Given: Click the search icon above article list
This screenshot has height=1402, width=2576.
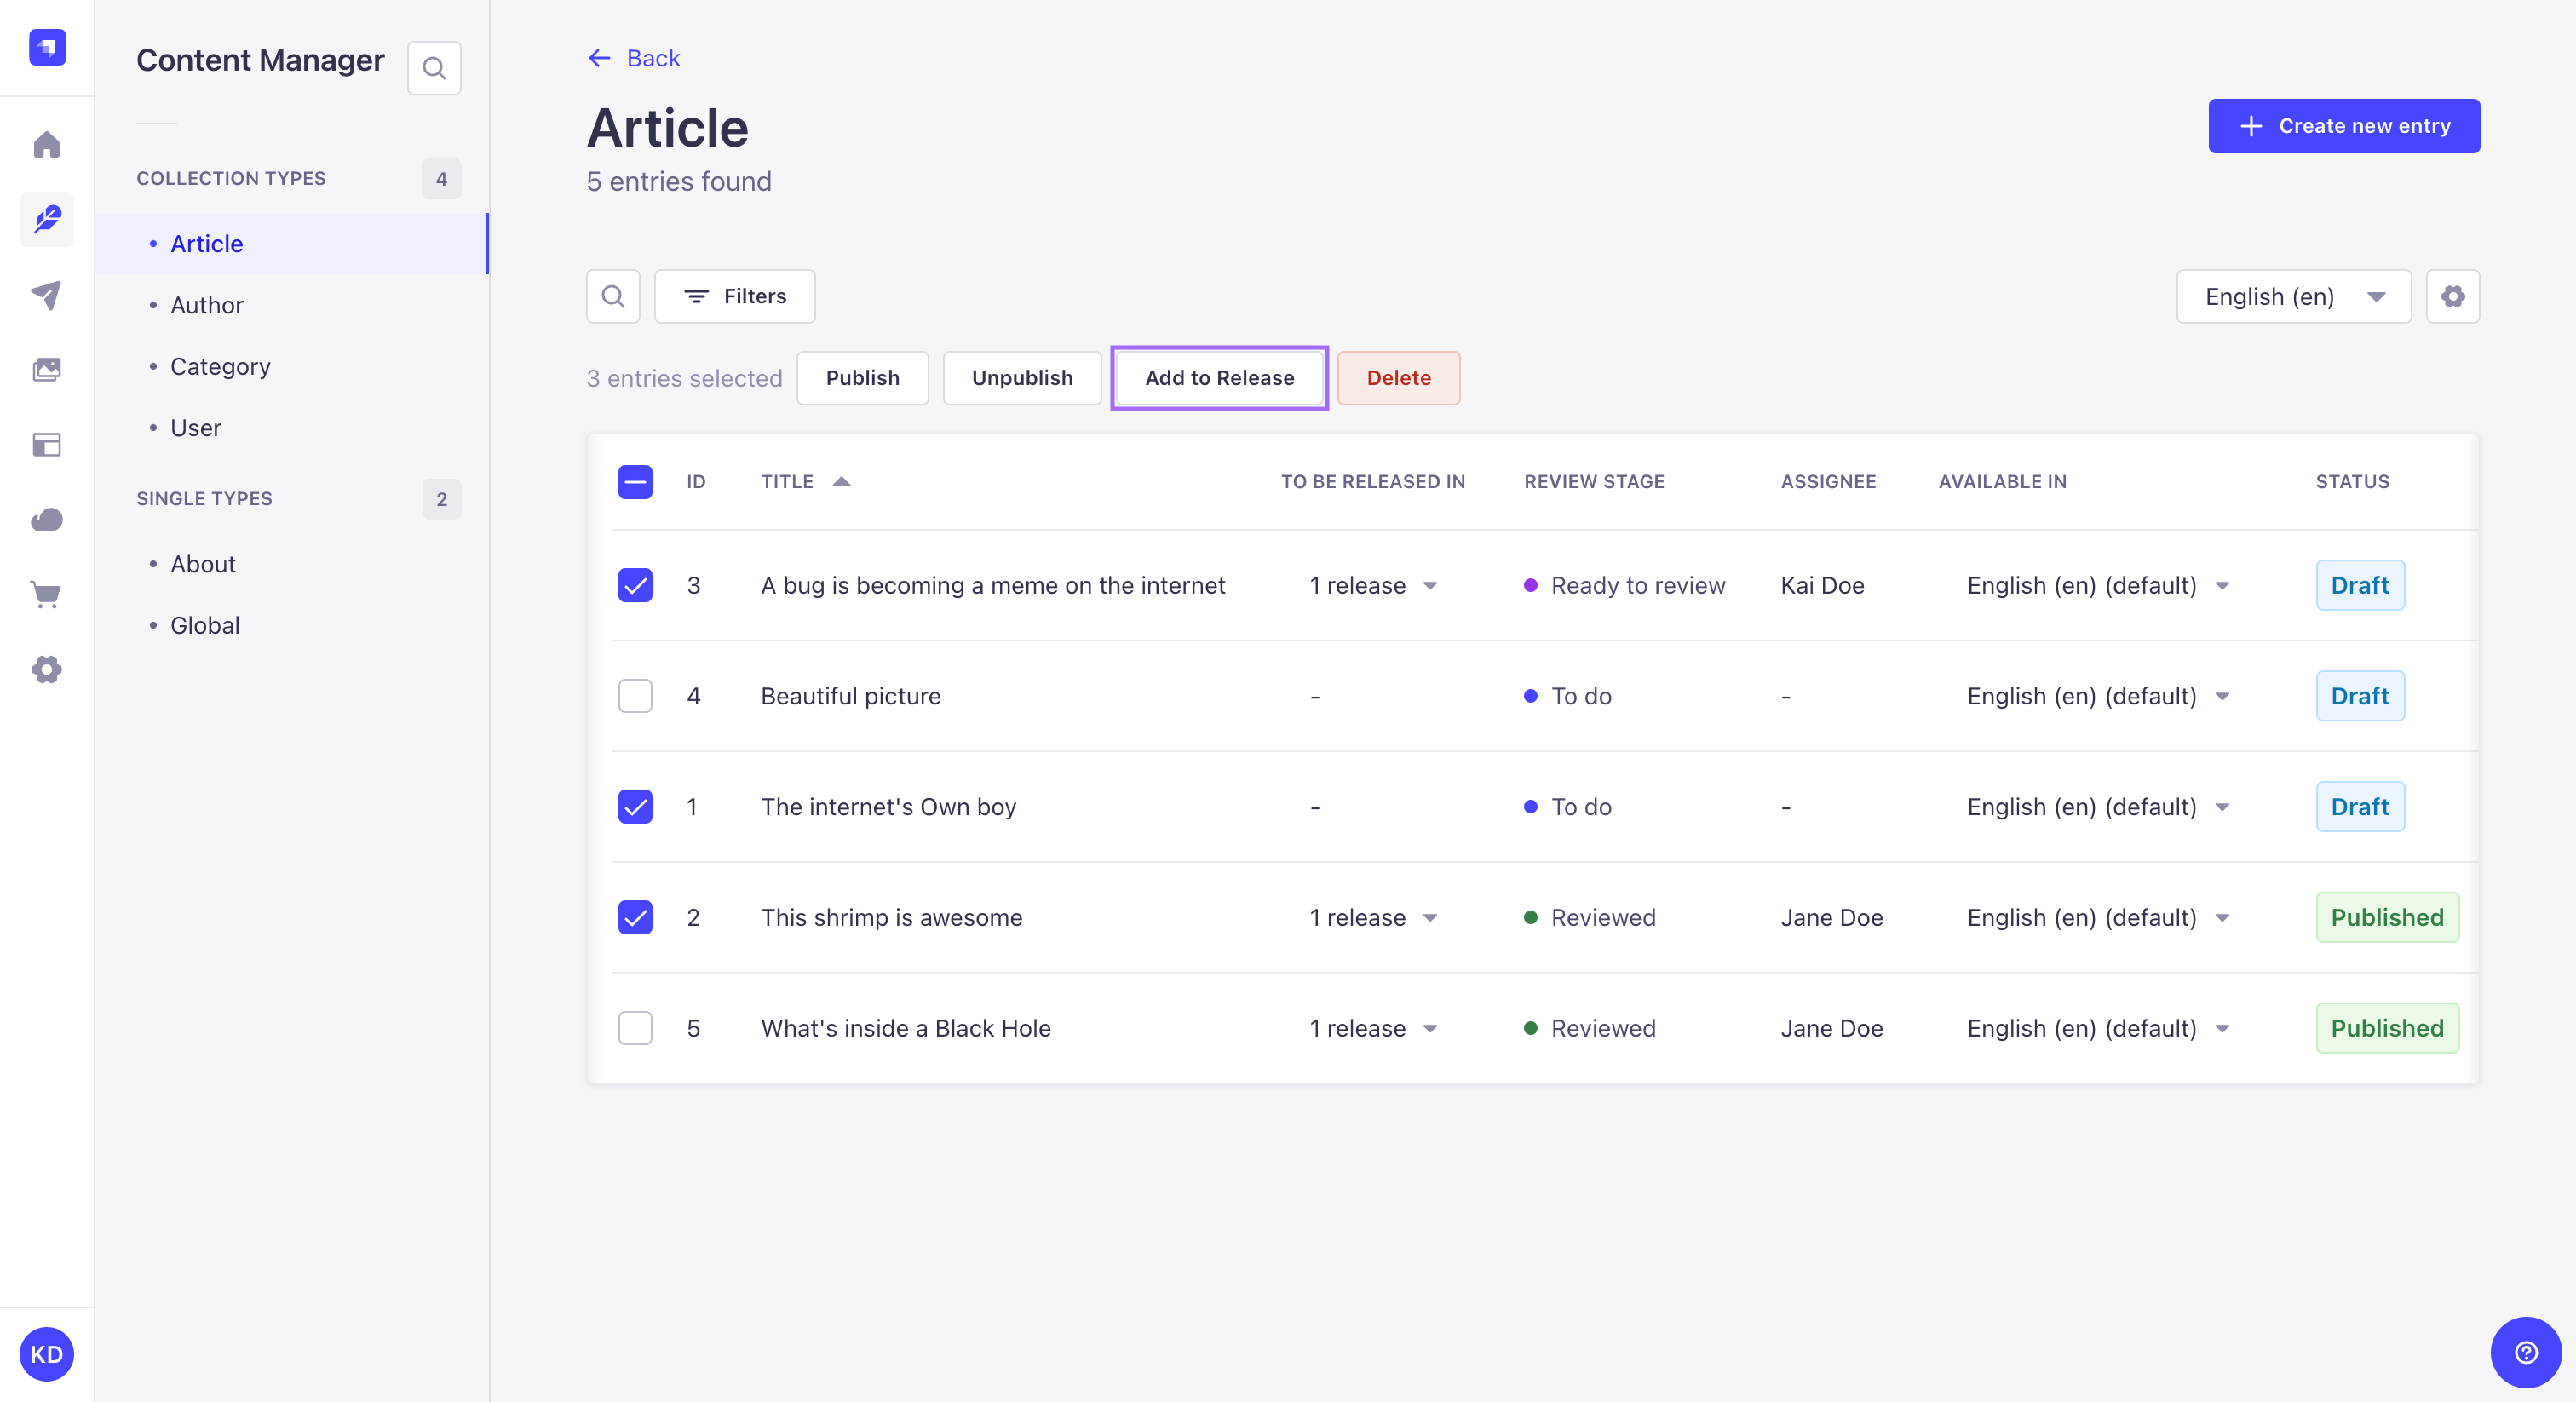Looking at the screenshot, I should [613, 296].
